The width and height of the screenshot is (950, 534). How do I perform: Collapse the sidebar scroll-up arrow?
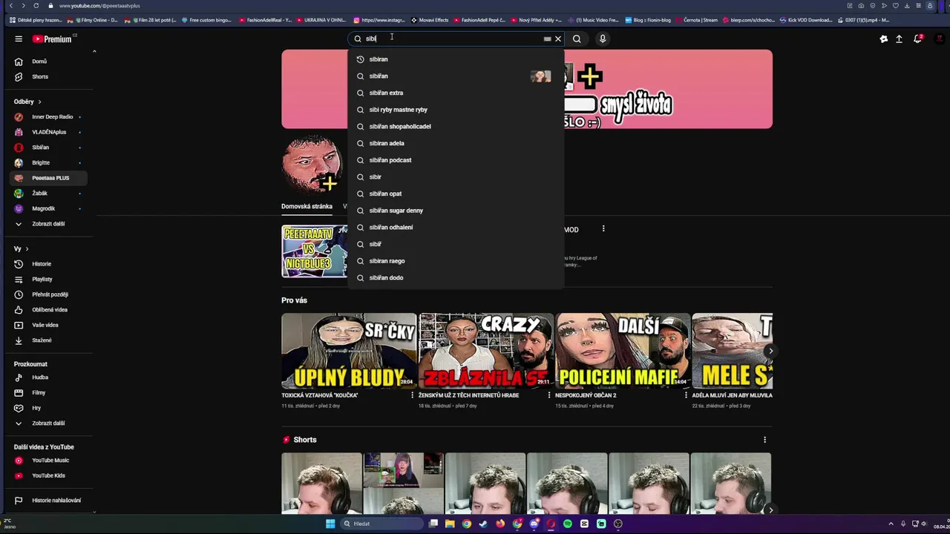94,52
